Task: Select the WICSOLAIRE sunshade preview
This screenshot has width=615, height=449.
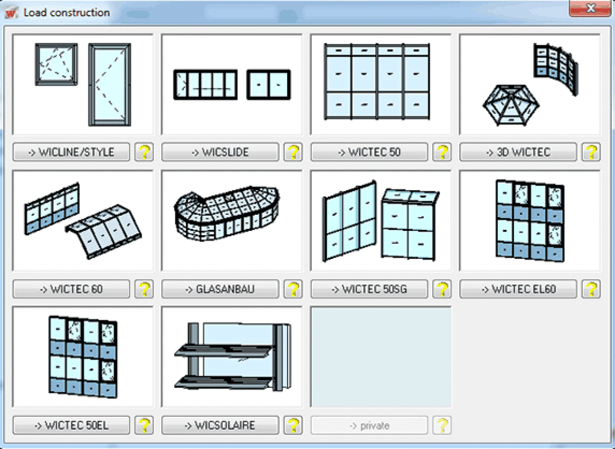Action: click(232, 357)
